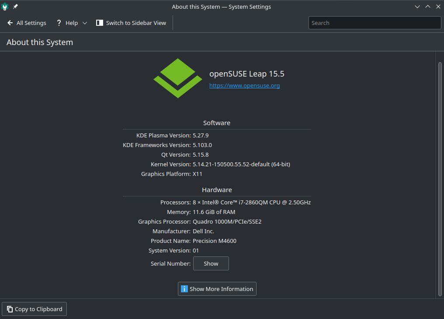Image resolution: width=444 pixels, height=319 pixels.
Task: Select KDE Frameworks Version value 5.103.0
Action: (x=202, y=145)
